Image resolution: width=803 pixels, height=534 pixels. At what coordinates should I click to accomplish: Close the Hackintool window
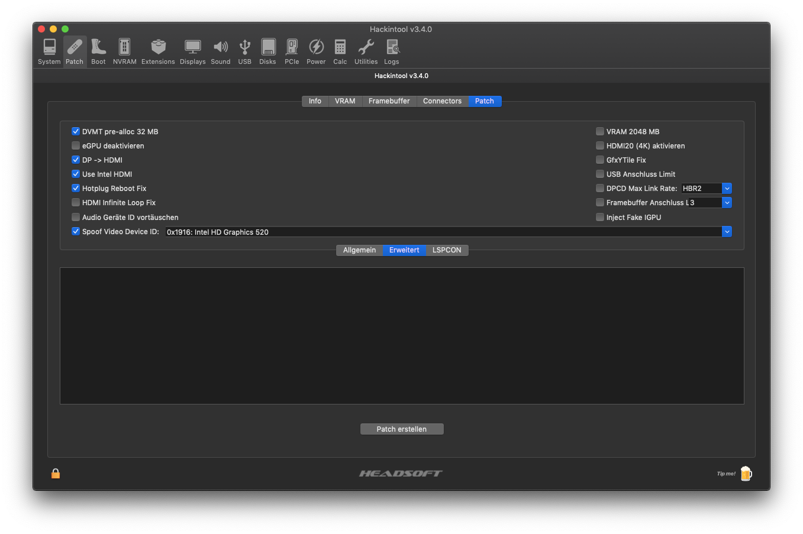[x=41, y=29]
